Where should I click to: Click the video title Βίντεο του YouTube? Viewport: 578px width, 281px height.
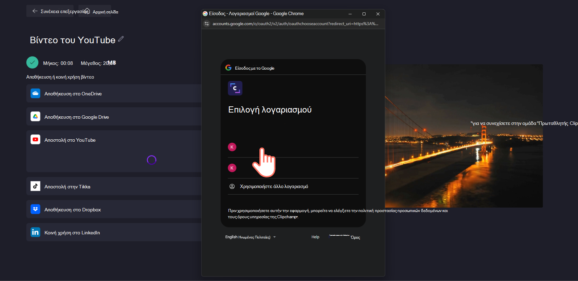click(x=73, y=40)
